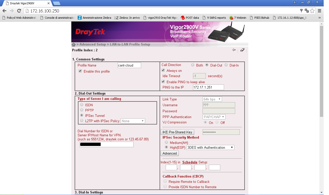Toggle the Always on checkbox
The height and width of the screenshot is (195, 329).
click(163, 70)
